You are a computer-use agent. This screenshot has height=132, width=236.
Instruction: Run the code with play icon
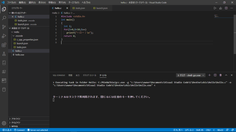pos(215,8)
